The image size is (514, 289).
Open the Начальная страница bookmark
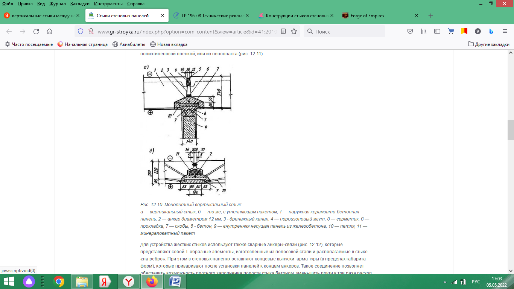tap(82, 44)
